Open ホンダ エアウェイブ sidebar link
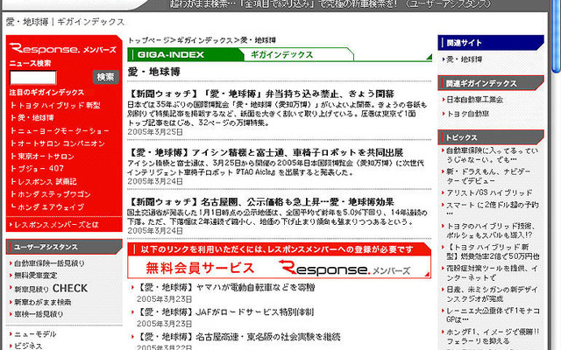 click(51, 207)
